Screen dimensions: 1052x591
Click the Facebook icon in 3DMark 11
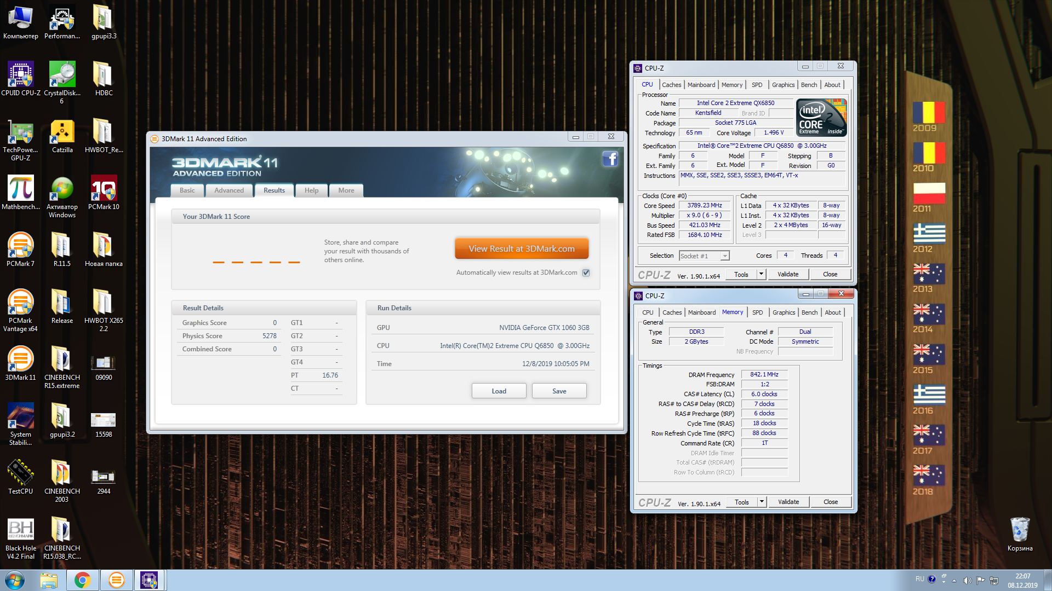610,159
